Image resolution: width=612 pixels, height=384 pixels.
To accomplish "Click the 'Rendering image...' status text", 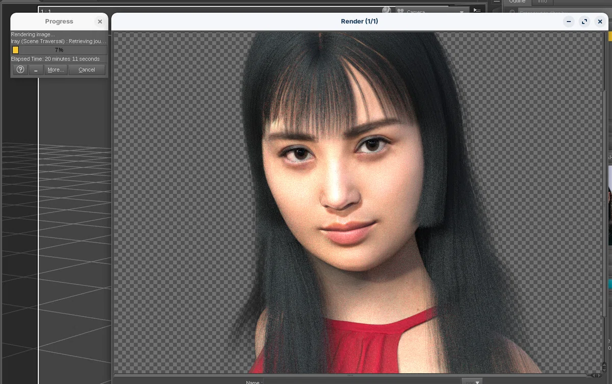I will coord(33,34).
